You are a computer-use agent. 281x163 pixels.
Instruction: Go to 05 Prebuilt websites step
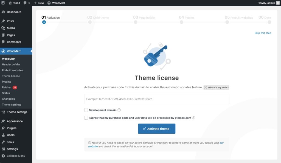coord(239,17)
